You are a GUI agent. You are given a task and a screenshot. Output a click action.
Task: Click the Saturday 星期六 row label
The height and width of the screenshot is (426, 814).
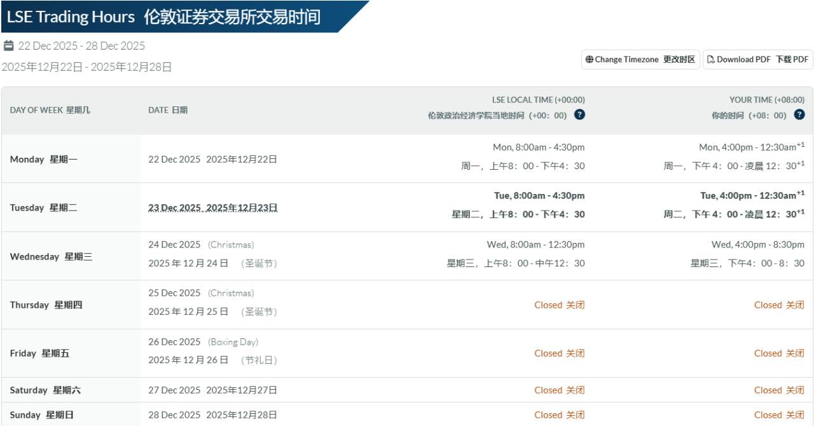pos(45,390)
